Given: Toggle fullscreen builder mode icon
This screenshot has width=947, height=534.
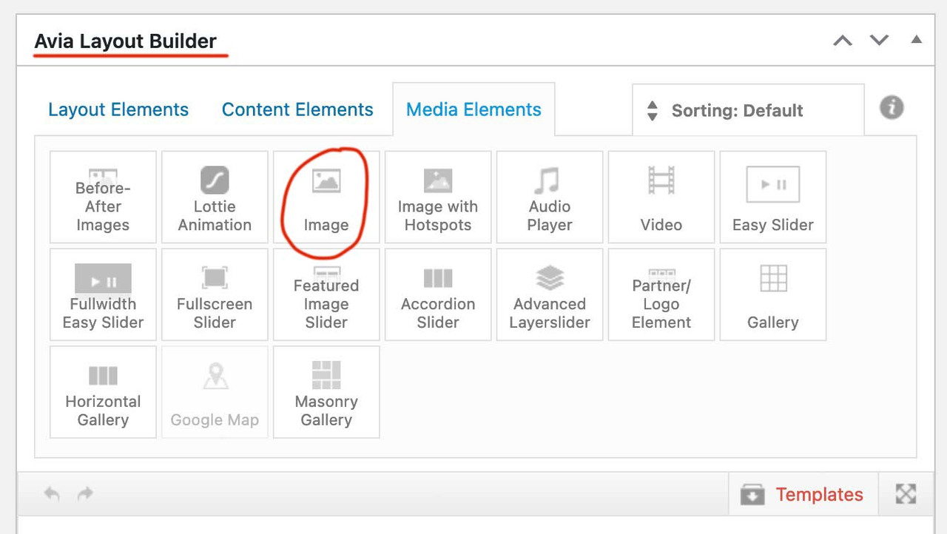Looking at the screenshot, I should coord(906,494).
